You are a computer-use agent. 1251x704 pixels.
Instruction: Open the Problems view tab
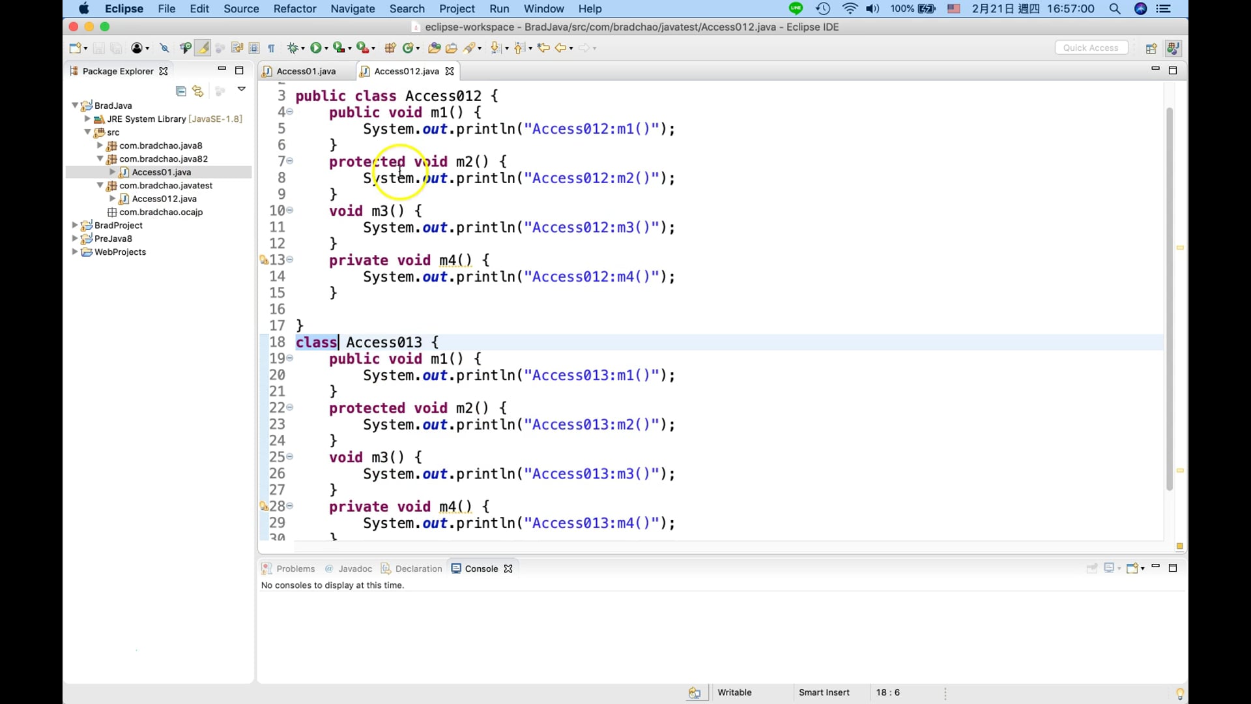tap(295, 568)
